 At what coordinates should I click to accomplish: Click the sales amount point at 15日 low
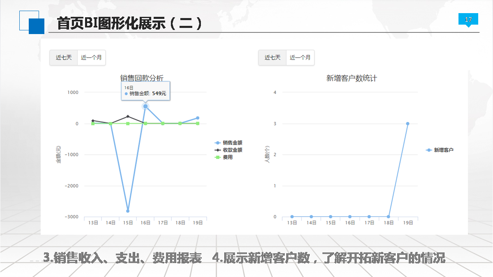(128, 211)
